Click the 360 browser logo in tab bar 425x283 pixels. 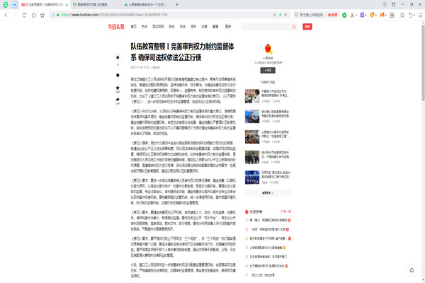coord(6,5)
